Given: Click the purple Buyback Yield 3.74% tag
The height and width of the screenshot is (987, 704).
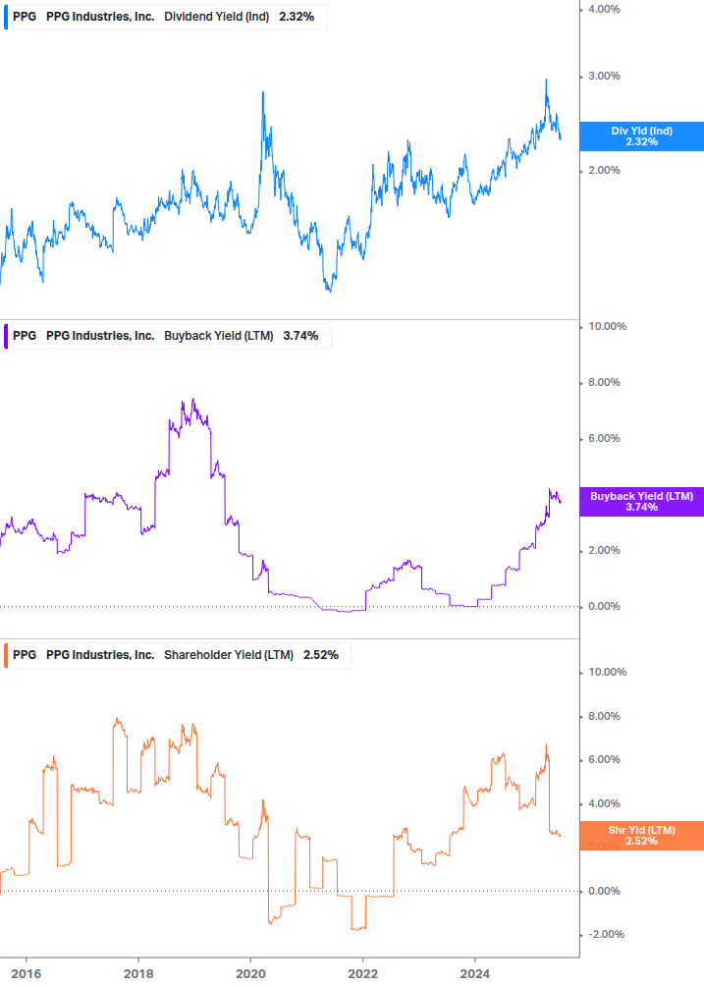Looking at the screenshot, I should pyautogui.click(x=642, y=502).
